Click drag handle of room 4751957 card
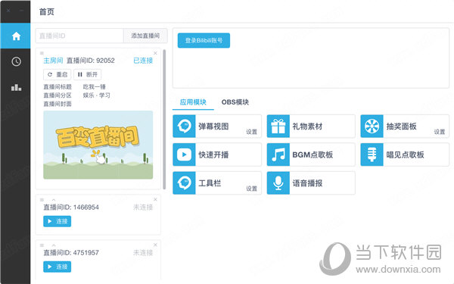This screenshot has width=454, height=284. 42,245
